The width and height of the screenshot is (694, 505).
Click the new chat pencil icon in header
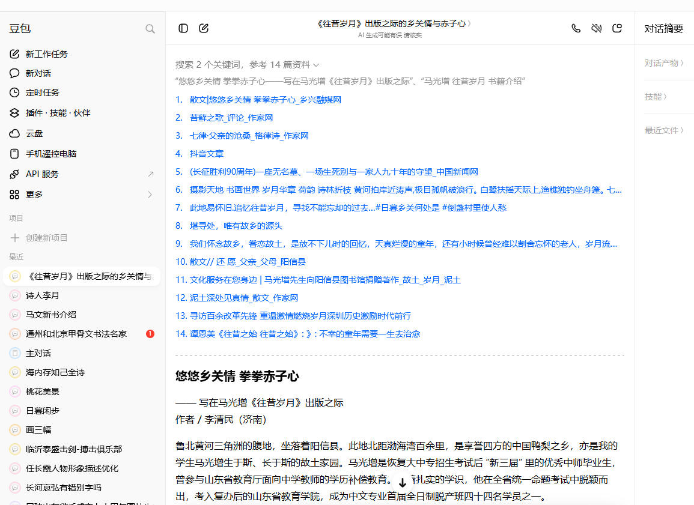click(204, 28)
